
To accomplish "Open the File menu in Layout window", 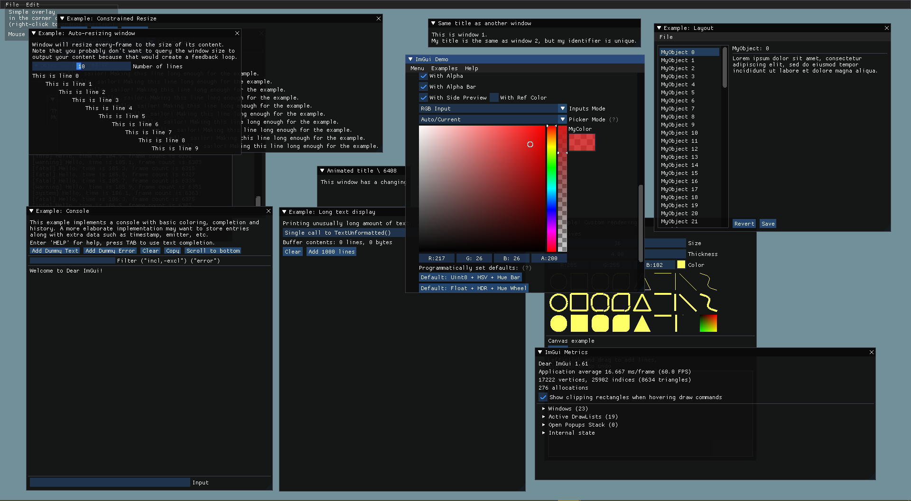I will pyautogui.click(x=666, y=37).
